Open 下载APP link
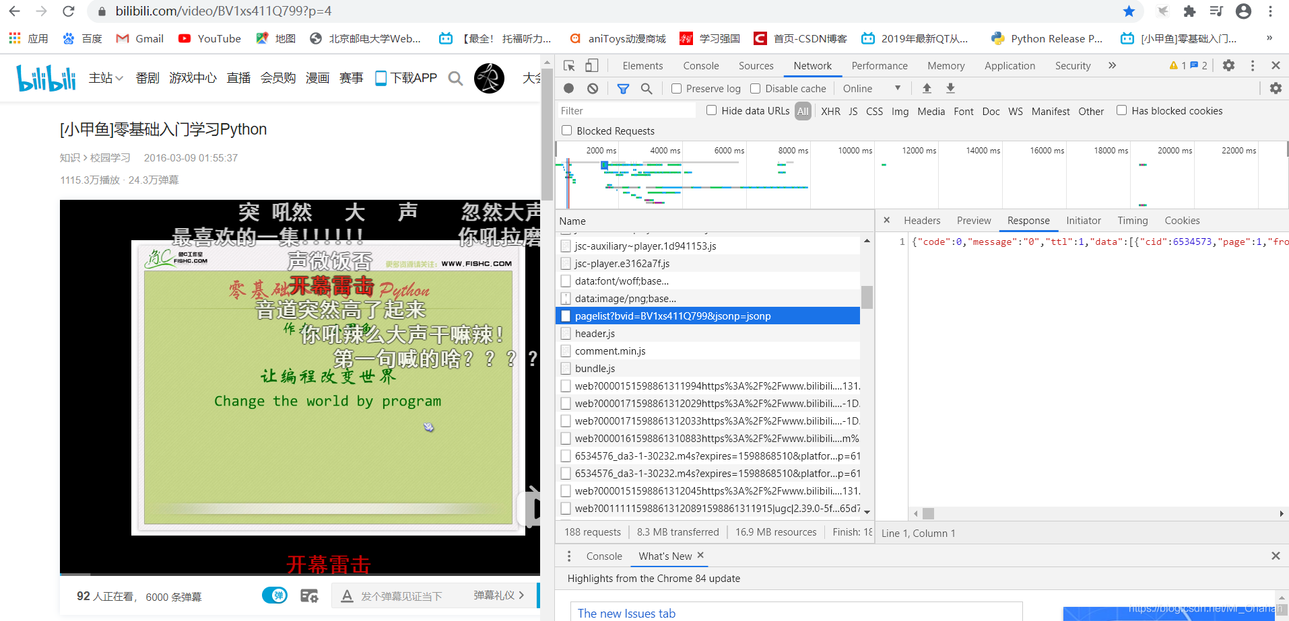 (406, 78)
